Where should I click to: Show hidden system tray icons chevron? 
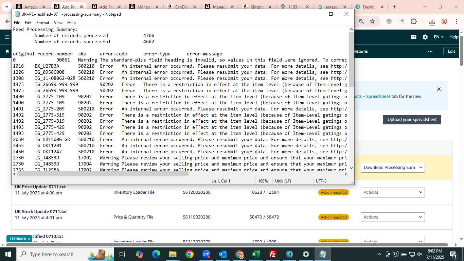379,254
